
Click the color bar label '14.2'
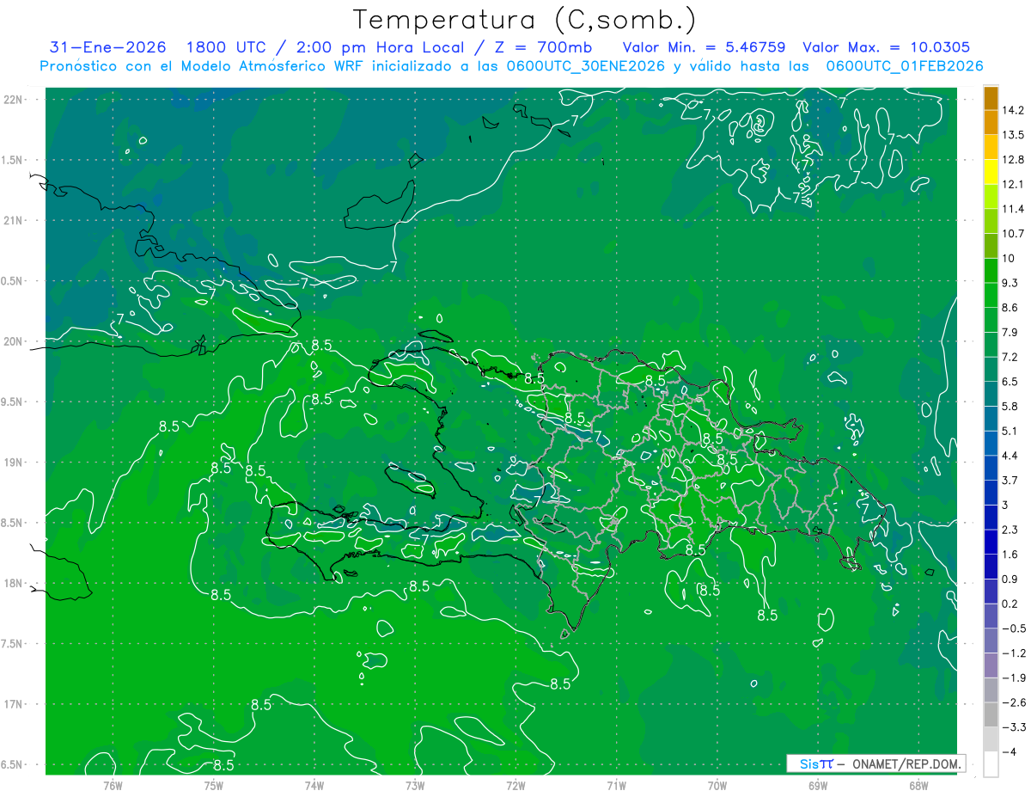(x=1014, y=110)
